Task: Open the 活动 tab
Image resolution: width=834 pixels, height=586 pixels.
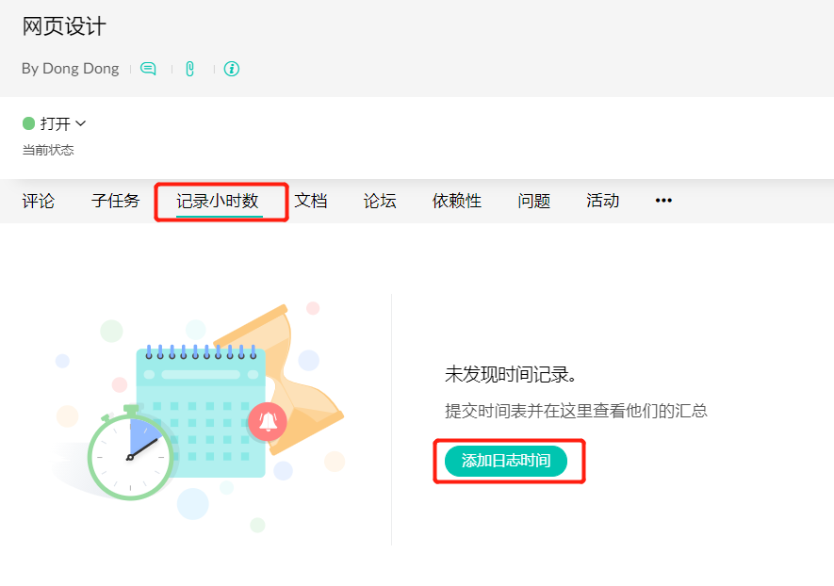Action: pos(603,201)
